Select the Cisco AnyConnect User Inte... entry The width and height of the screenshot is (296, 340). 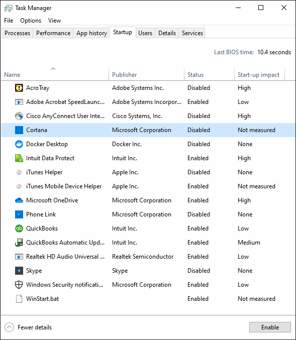tap(65, 116)
